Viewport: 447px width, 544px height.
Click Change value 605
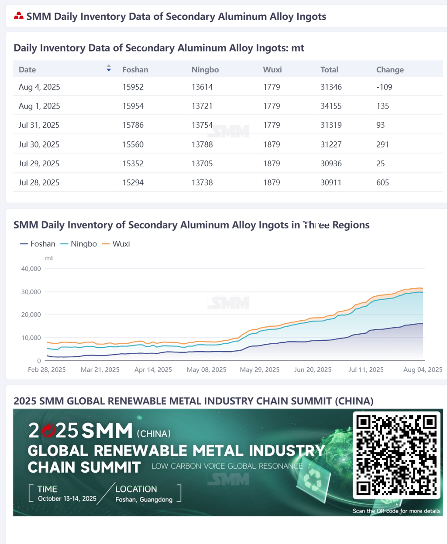pos(383,183)
